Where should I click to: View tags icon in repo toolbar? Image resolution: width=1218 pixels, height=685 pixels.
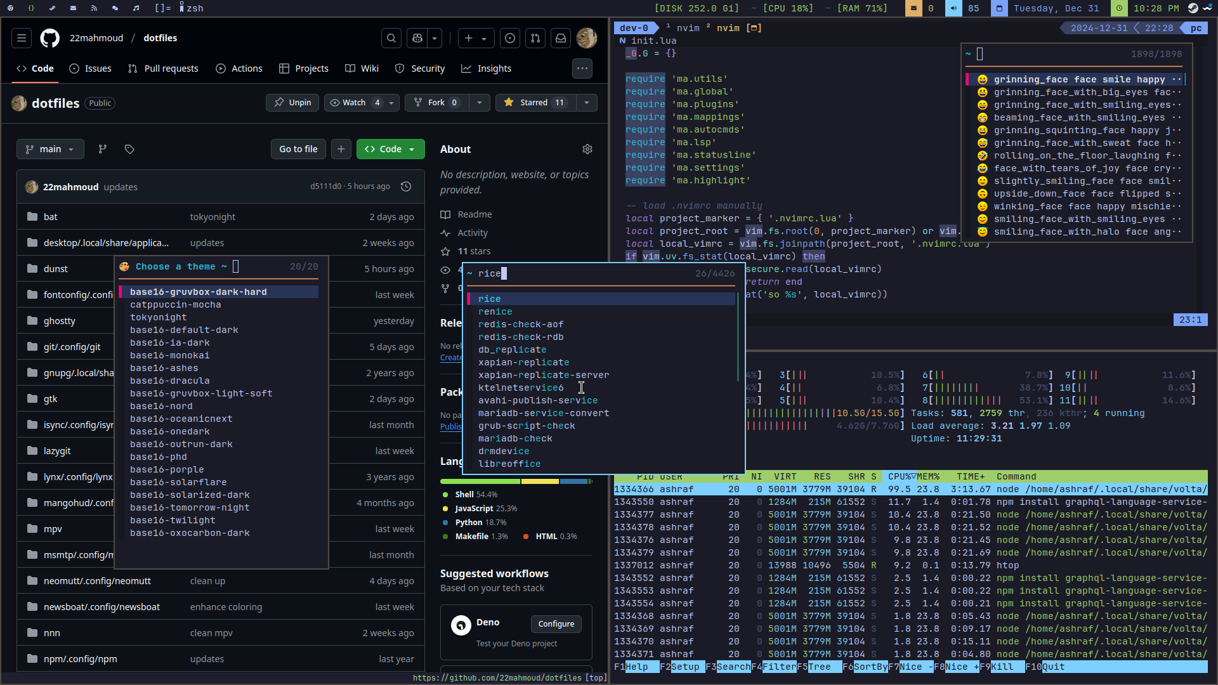click(x=129, y=149)
